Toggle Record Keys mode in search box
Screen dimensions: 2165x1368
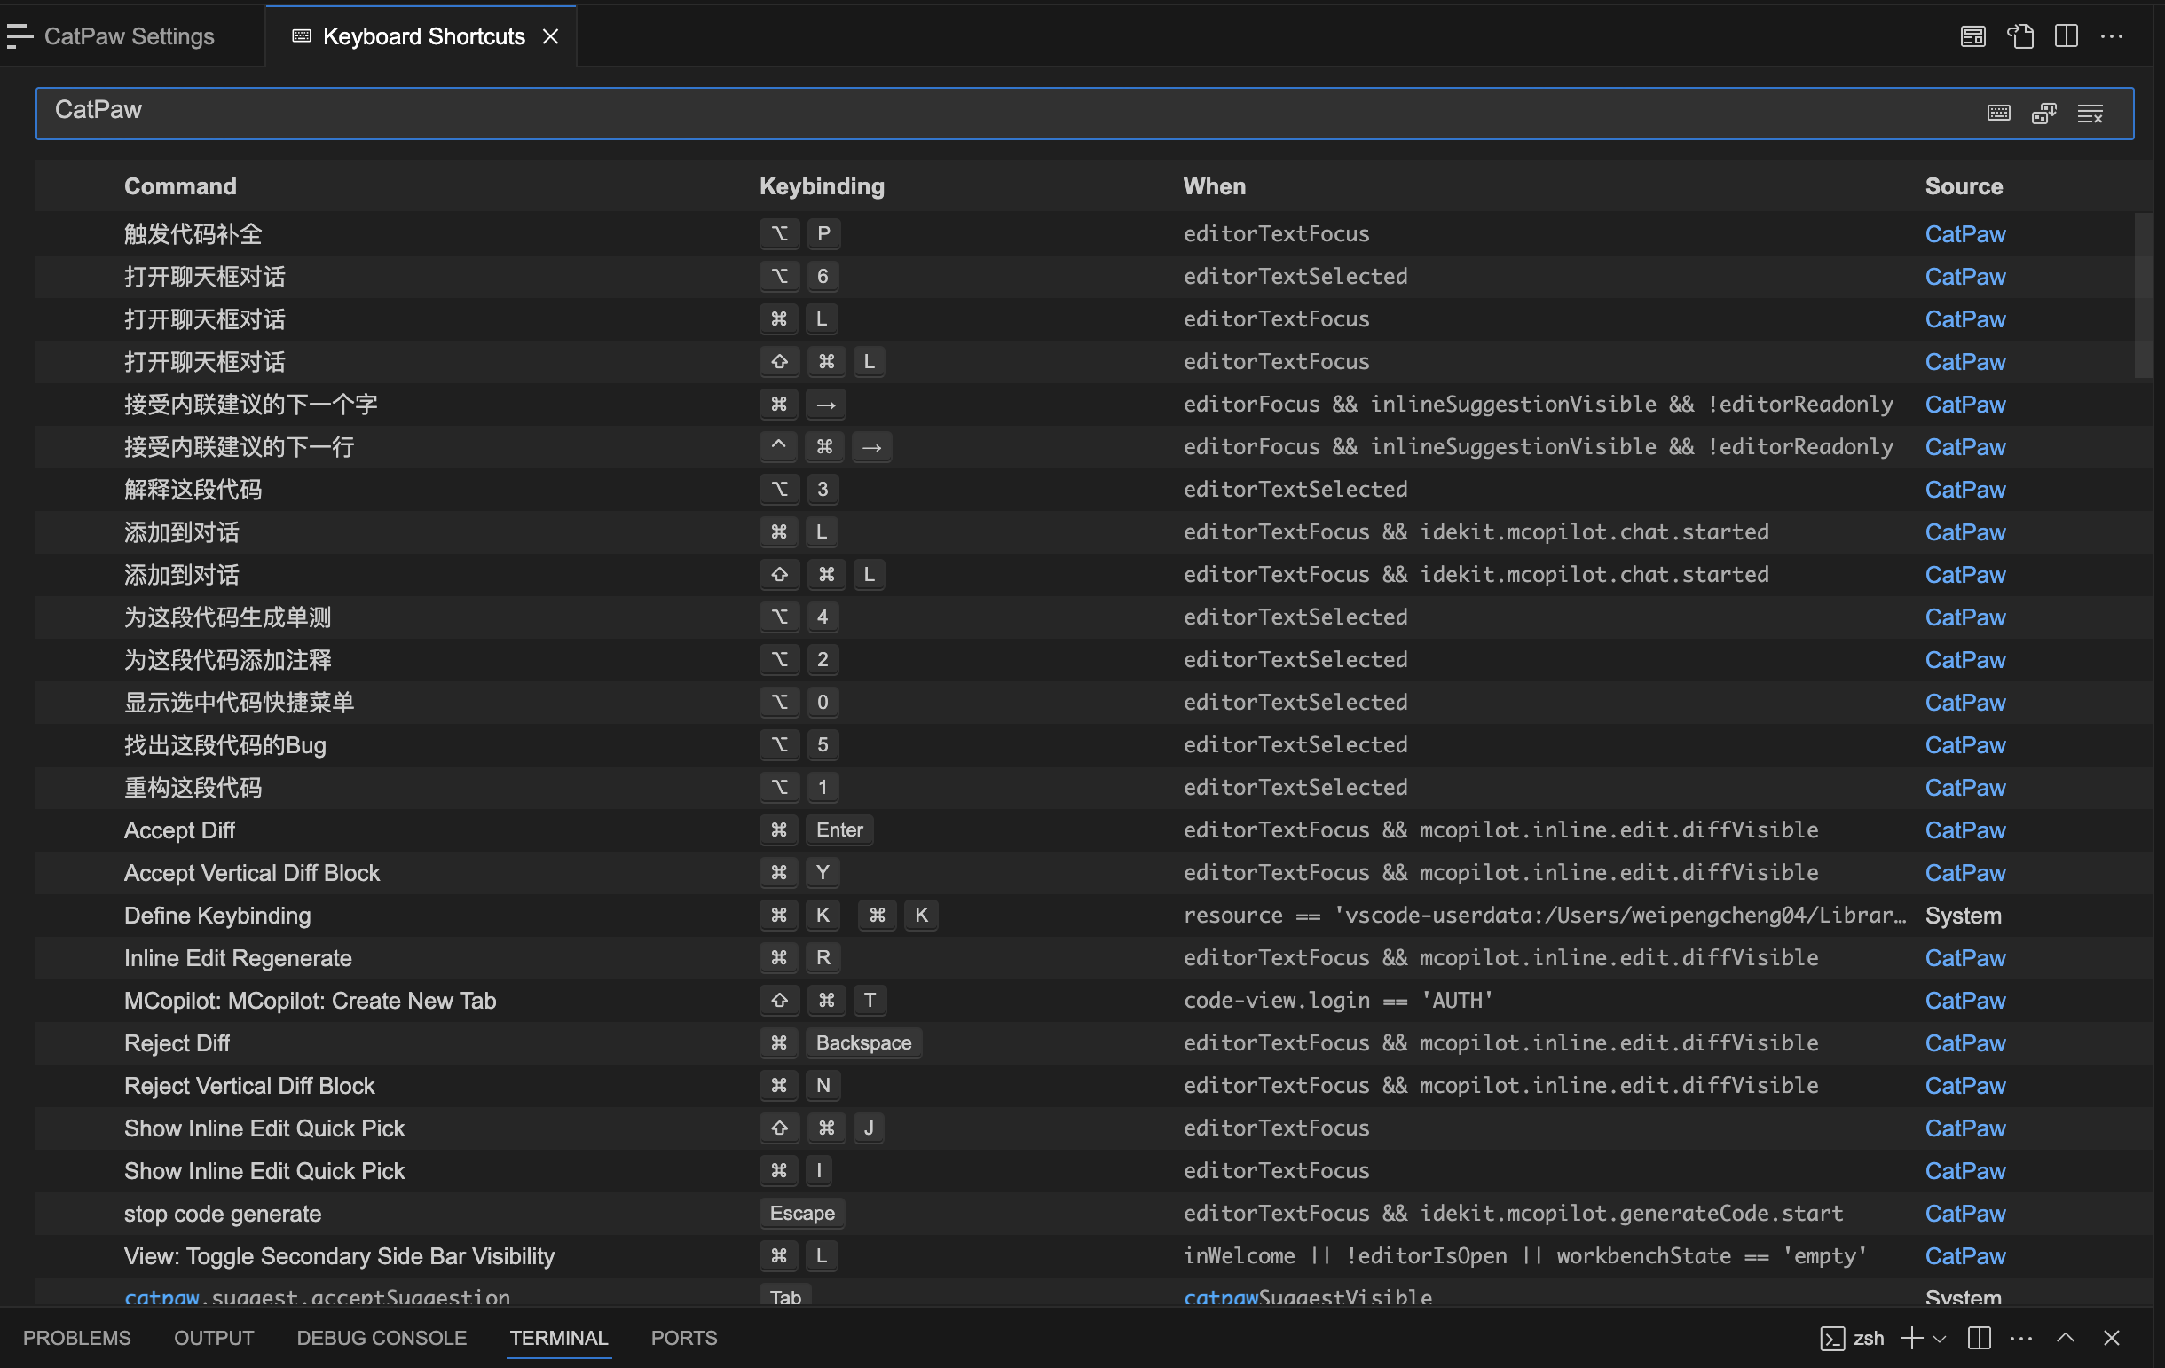pyautogui.click(x=1998, y=114)
